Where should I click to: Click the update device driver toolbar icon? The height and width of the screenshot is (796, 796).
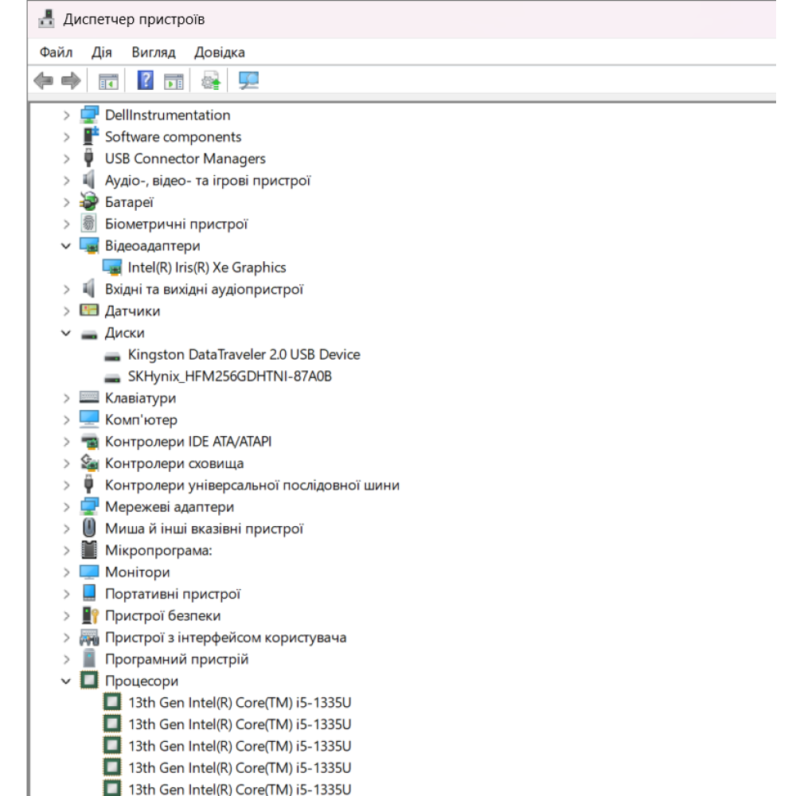(211, 80)
